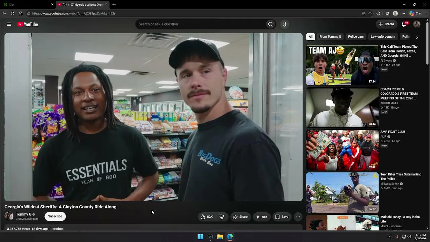
Task: Open the Windows Start menu
Action: click(200, 237)
